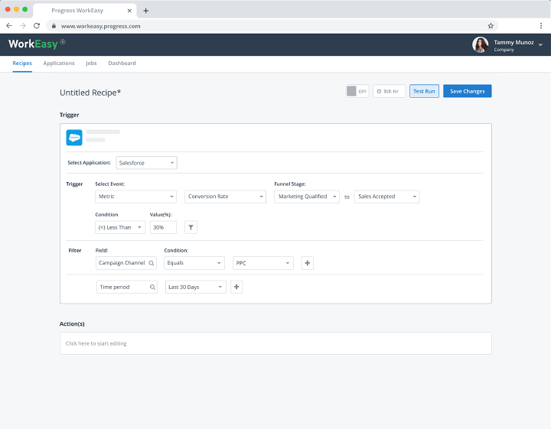Click the Test Run button
The height and width of the screenshot is (429, 551).
pos(424,91)
